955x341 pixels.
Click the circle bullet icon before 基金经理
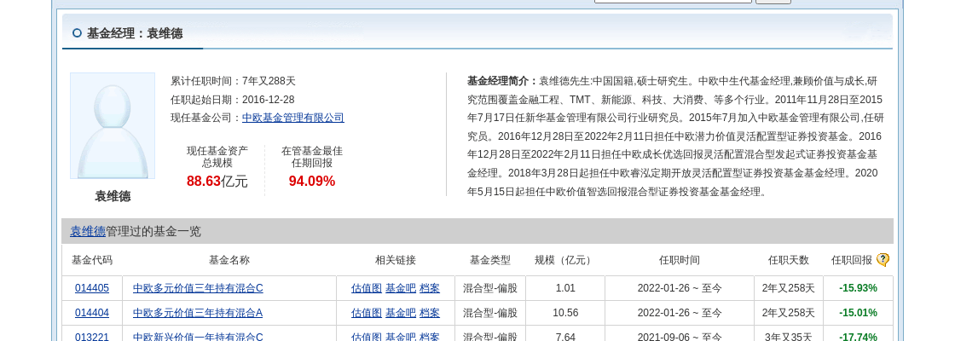point(77,33)
